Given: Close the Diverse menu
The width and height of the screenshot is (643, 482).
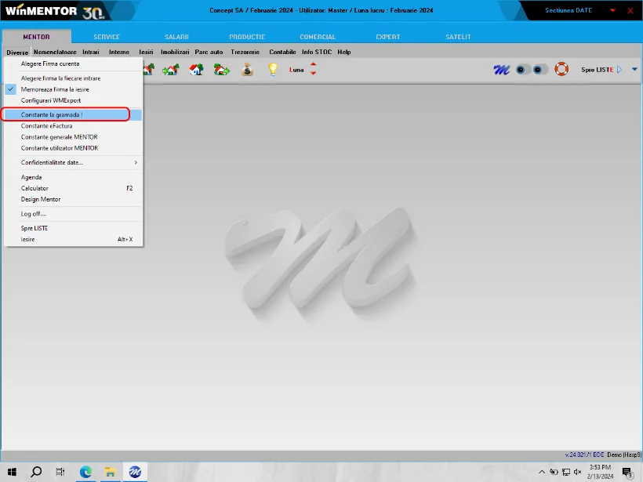Looking at the screenshot, I should pos(17,53).
